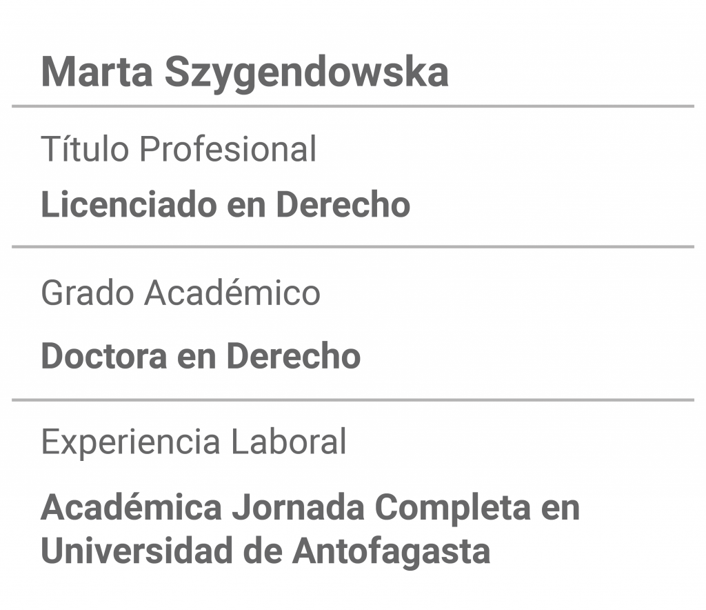This screenshot has height=610, width=706.
Task: Click the word Laboral
Action: coord(289,442)
